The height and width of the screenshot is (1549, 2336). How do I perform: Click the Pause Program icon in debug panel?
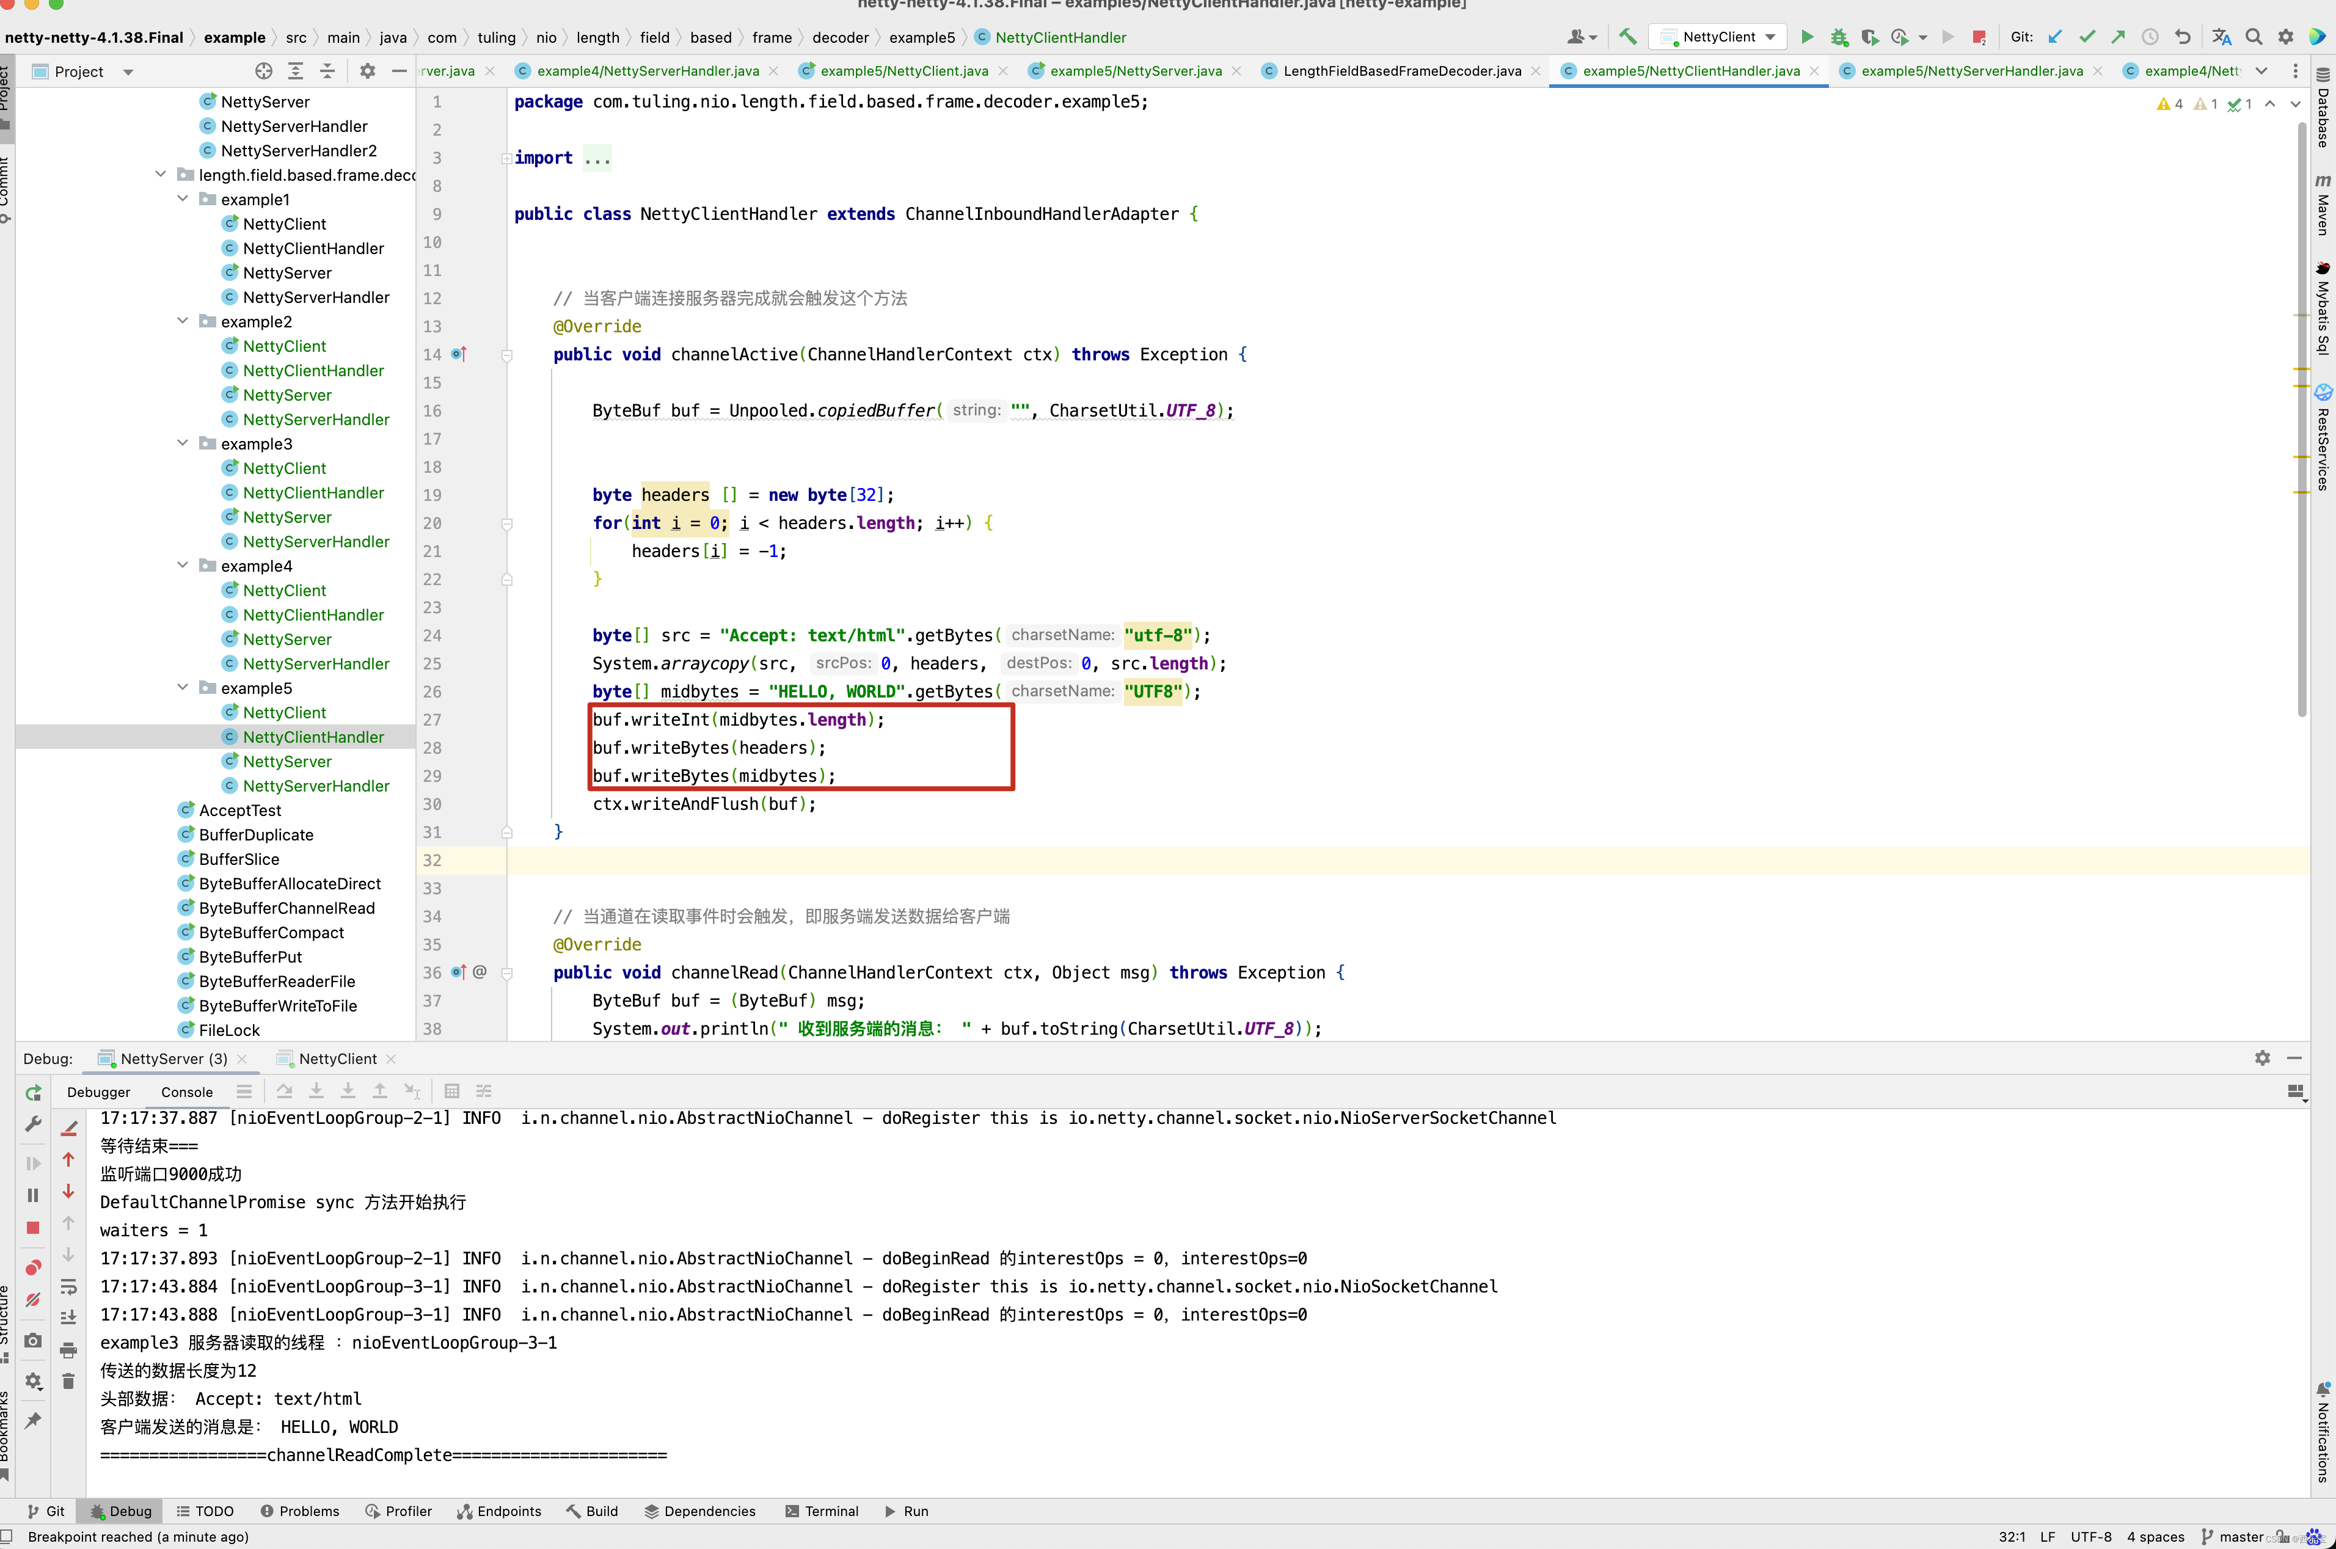[32, 1195]
